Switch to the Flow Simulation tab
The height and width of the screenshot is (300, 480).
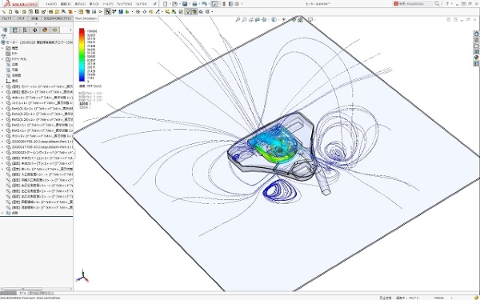tap(86, 18)
